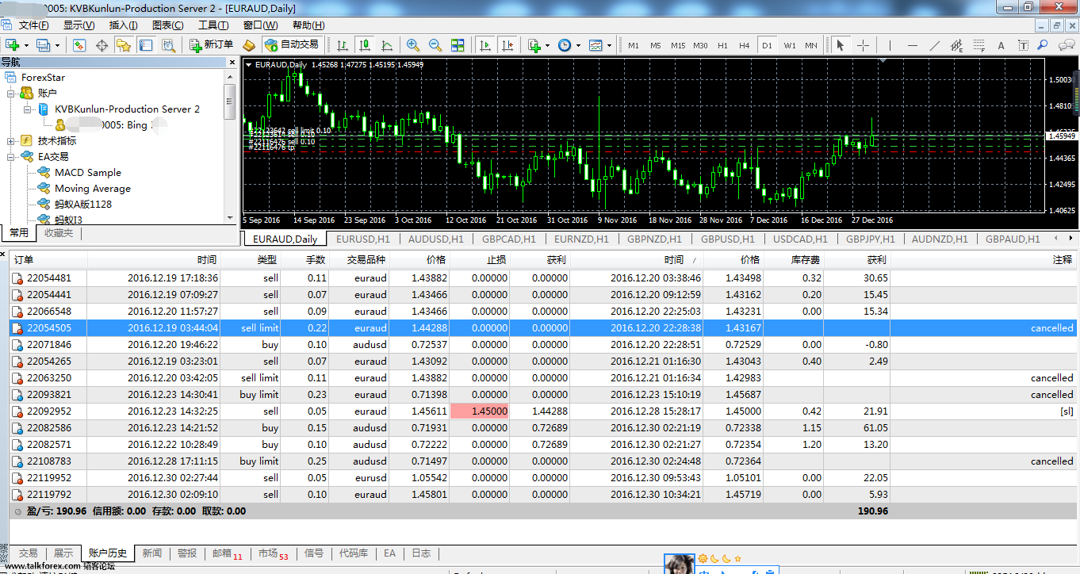The height and width of the screenshot is (574, 1080).
Task: Switch to the 交易 terminal tab
Action: pyautogui.click(x=29, y=553)
